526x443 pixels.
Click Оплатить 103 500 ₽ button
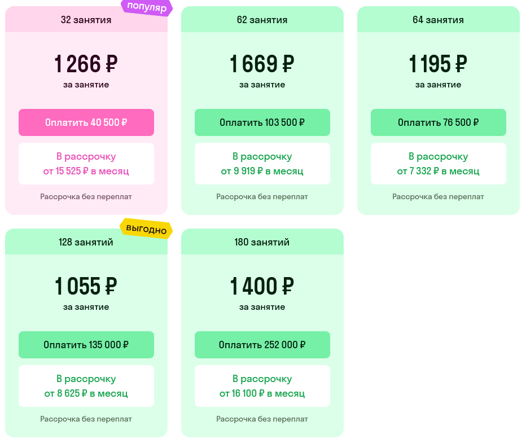click(262, 122)
